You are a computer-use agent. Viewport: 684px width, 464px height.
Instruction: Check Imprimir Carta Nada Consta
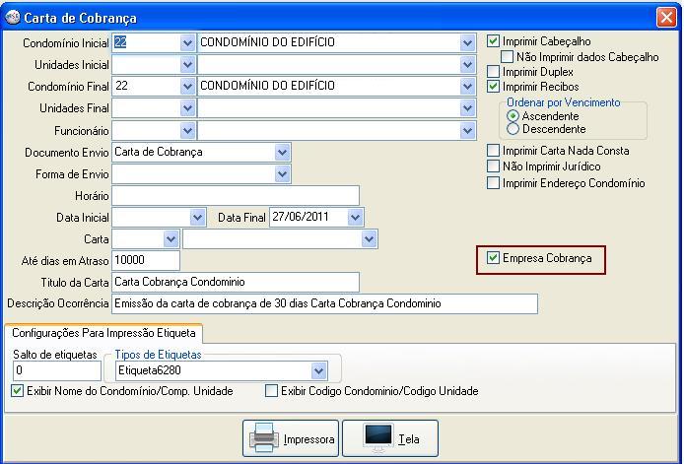coord(494,151)
